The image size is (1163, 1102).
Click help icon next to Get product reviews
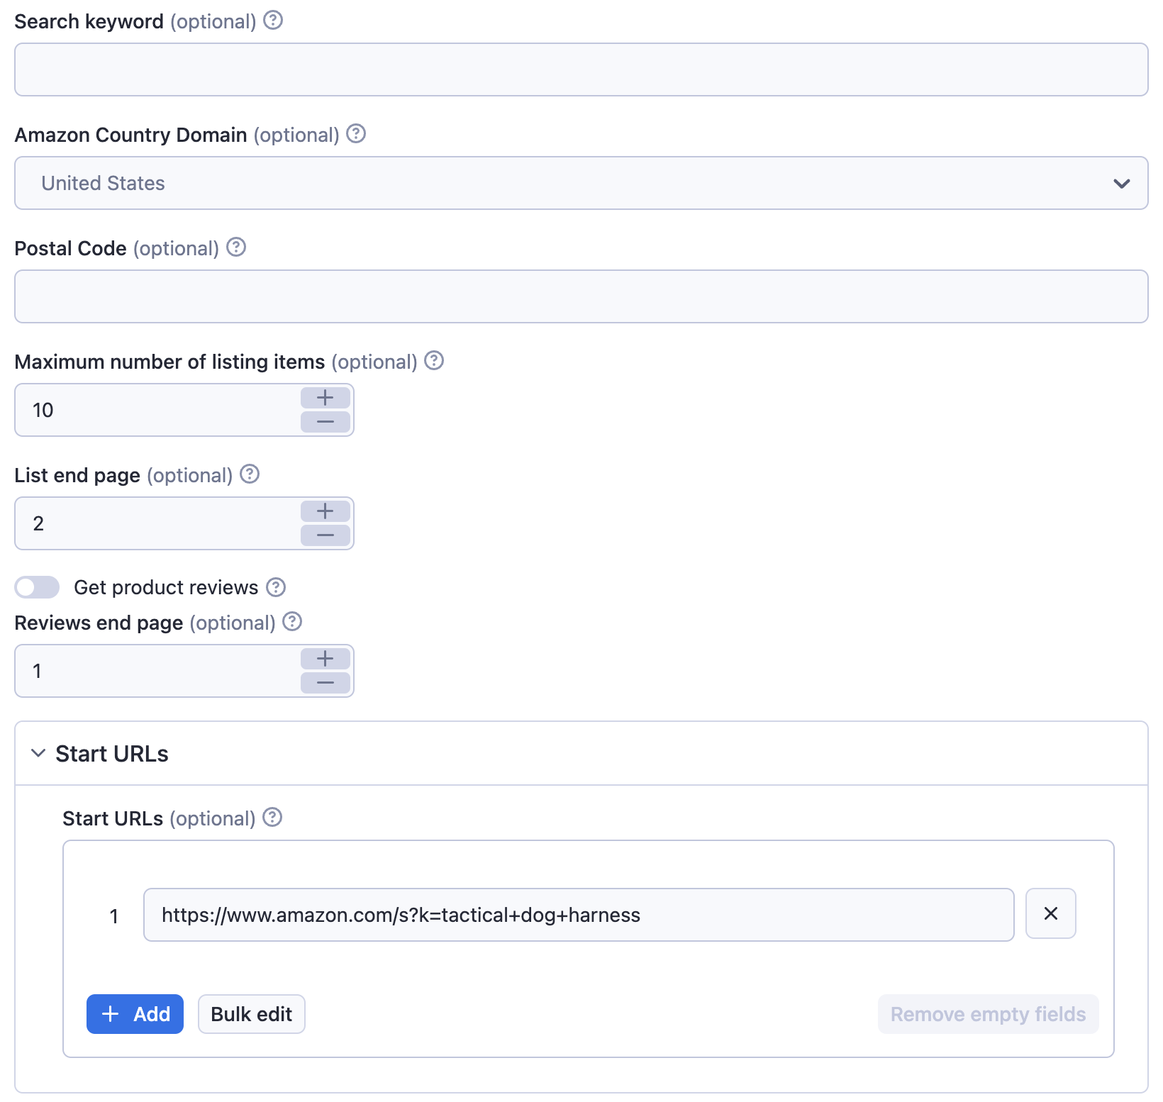coord(276,587)
